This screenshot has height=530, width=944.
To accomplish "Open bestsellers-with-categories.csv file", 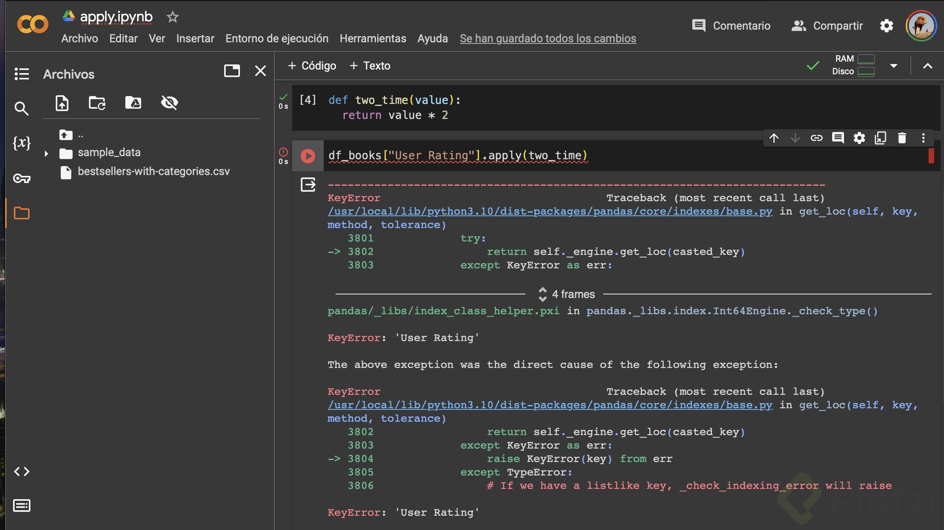I will [153, 172].
